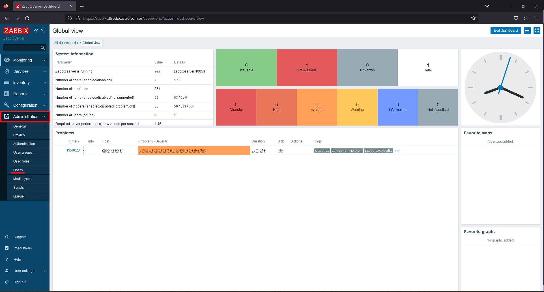Click the Integrations Z icon

7,248
